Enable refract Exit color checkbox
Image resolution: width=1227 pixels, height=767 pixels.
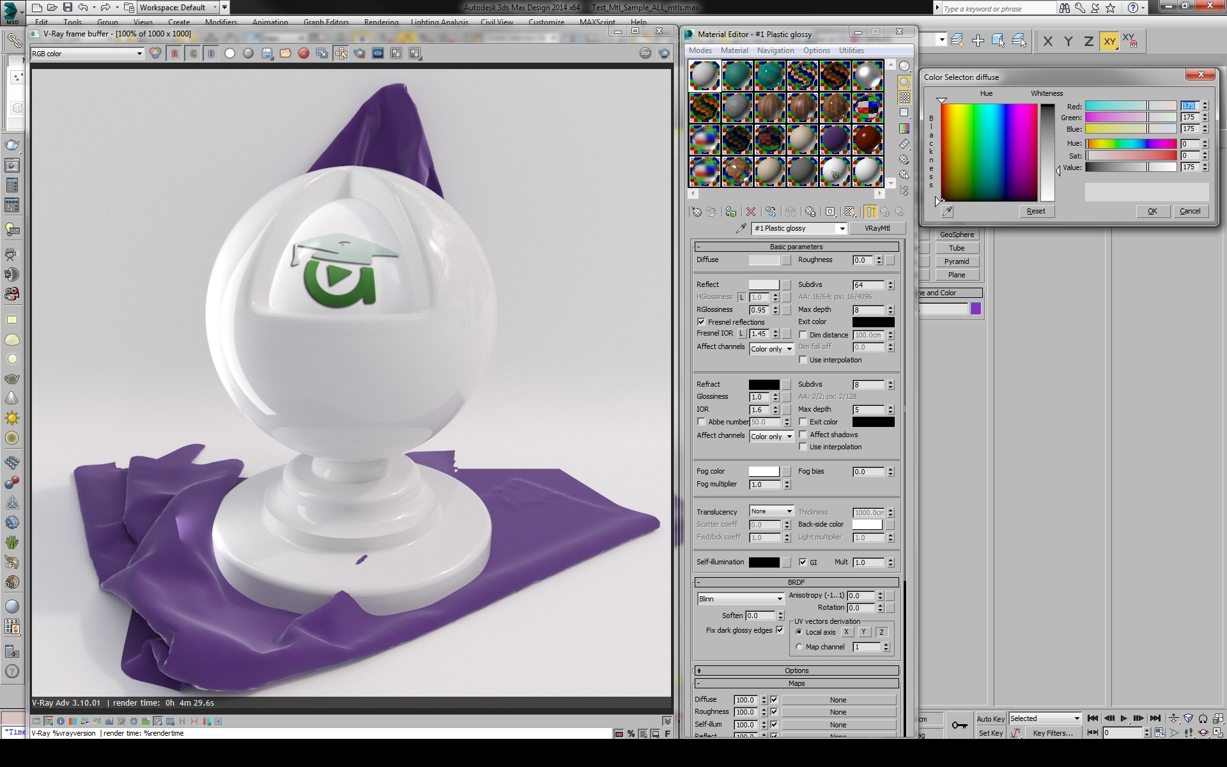click(x=803, y=422)
